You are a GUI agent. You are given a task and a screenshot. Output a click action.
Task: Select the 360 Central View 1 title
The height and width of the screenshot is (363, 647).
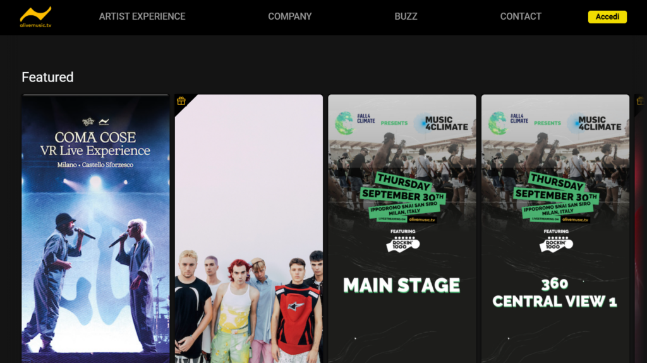555,293
